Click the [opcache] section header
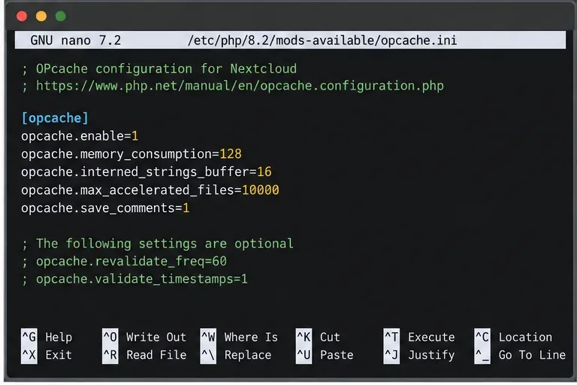The width and height of the screenshot is (577, 385). point(55,118)
